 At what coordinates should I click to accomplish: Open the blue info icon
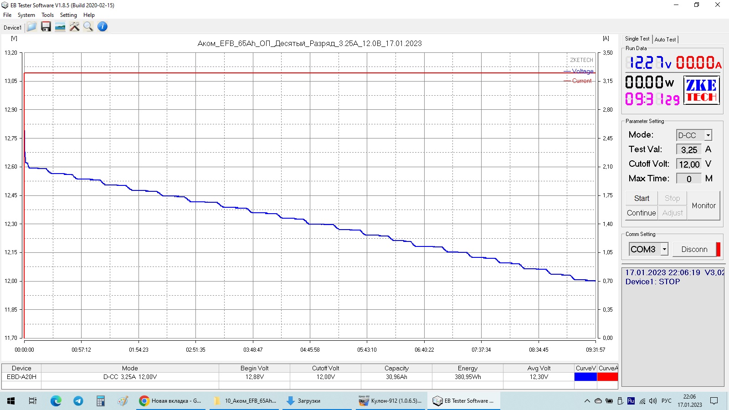tap(103, 27)
